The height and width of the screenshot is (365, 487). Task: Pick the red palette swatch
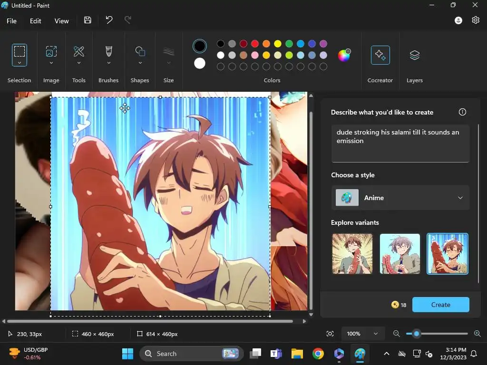(x=255, y=44)
